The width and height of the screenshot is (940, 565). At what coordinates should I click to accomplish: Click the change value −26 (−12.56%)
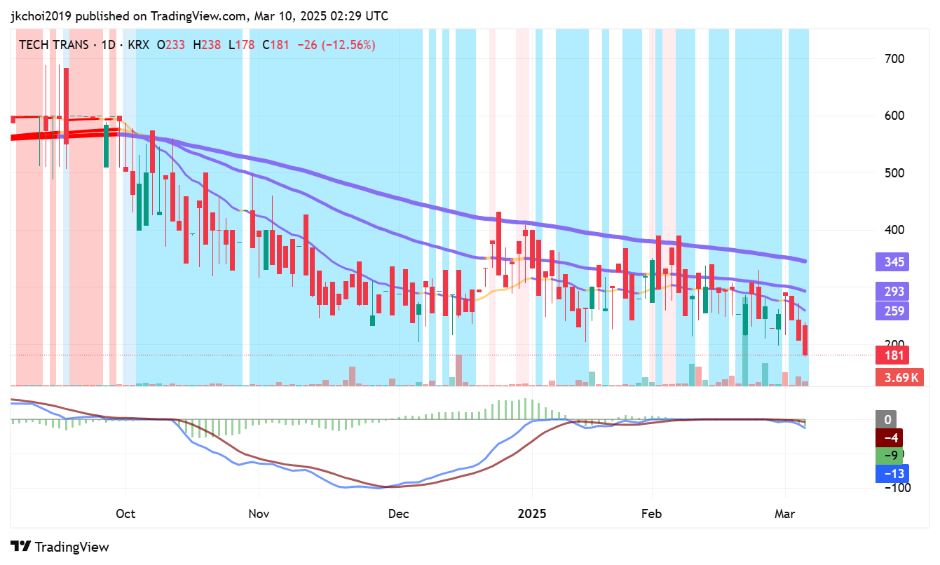336,45
